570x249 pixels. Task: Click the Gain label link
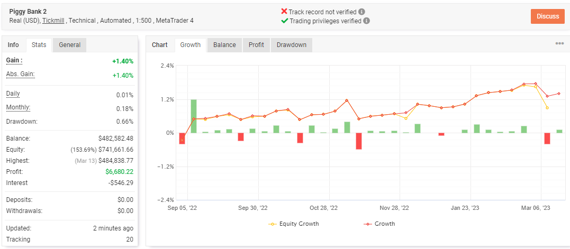pyautogui.click(x=14, y=60)
